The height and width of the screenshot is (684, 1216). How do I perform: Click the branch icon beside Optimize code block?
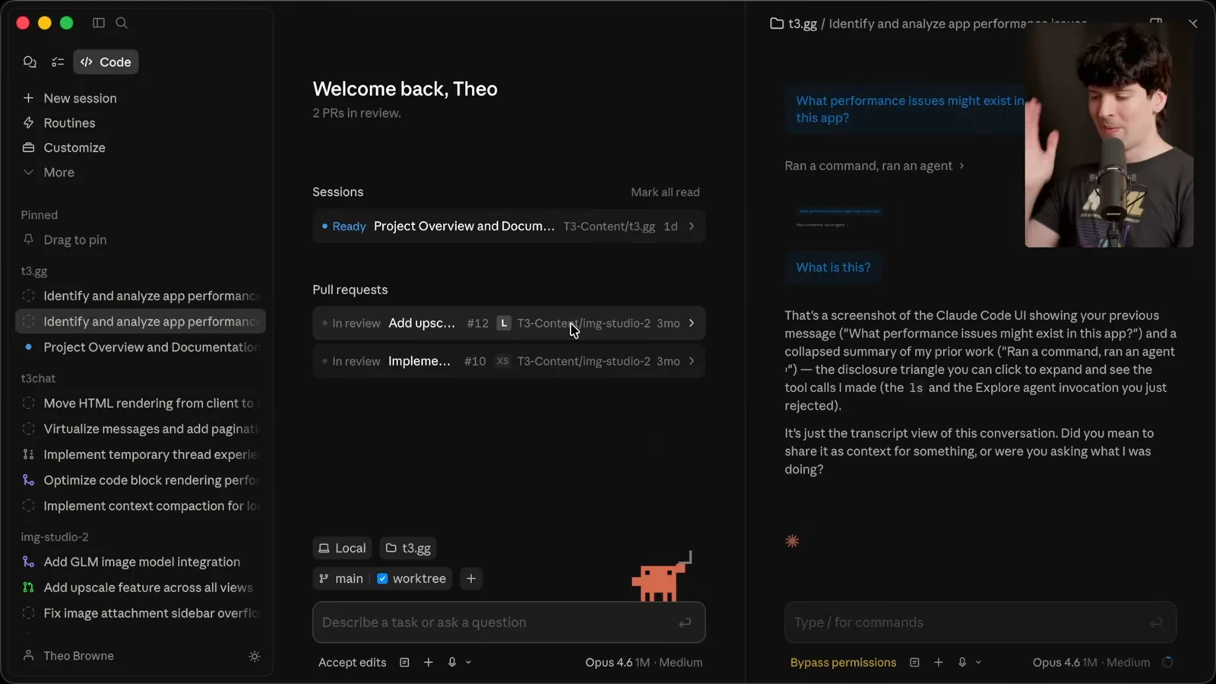coord(29,480)
